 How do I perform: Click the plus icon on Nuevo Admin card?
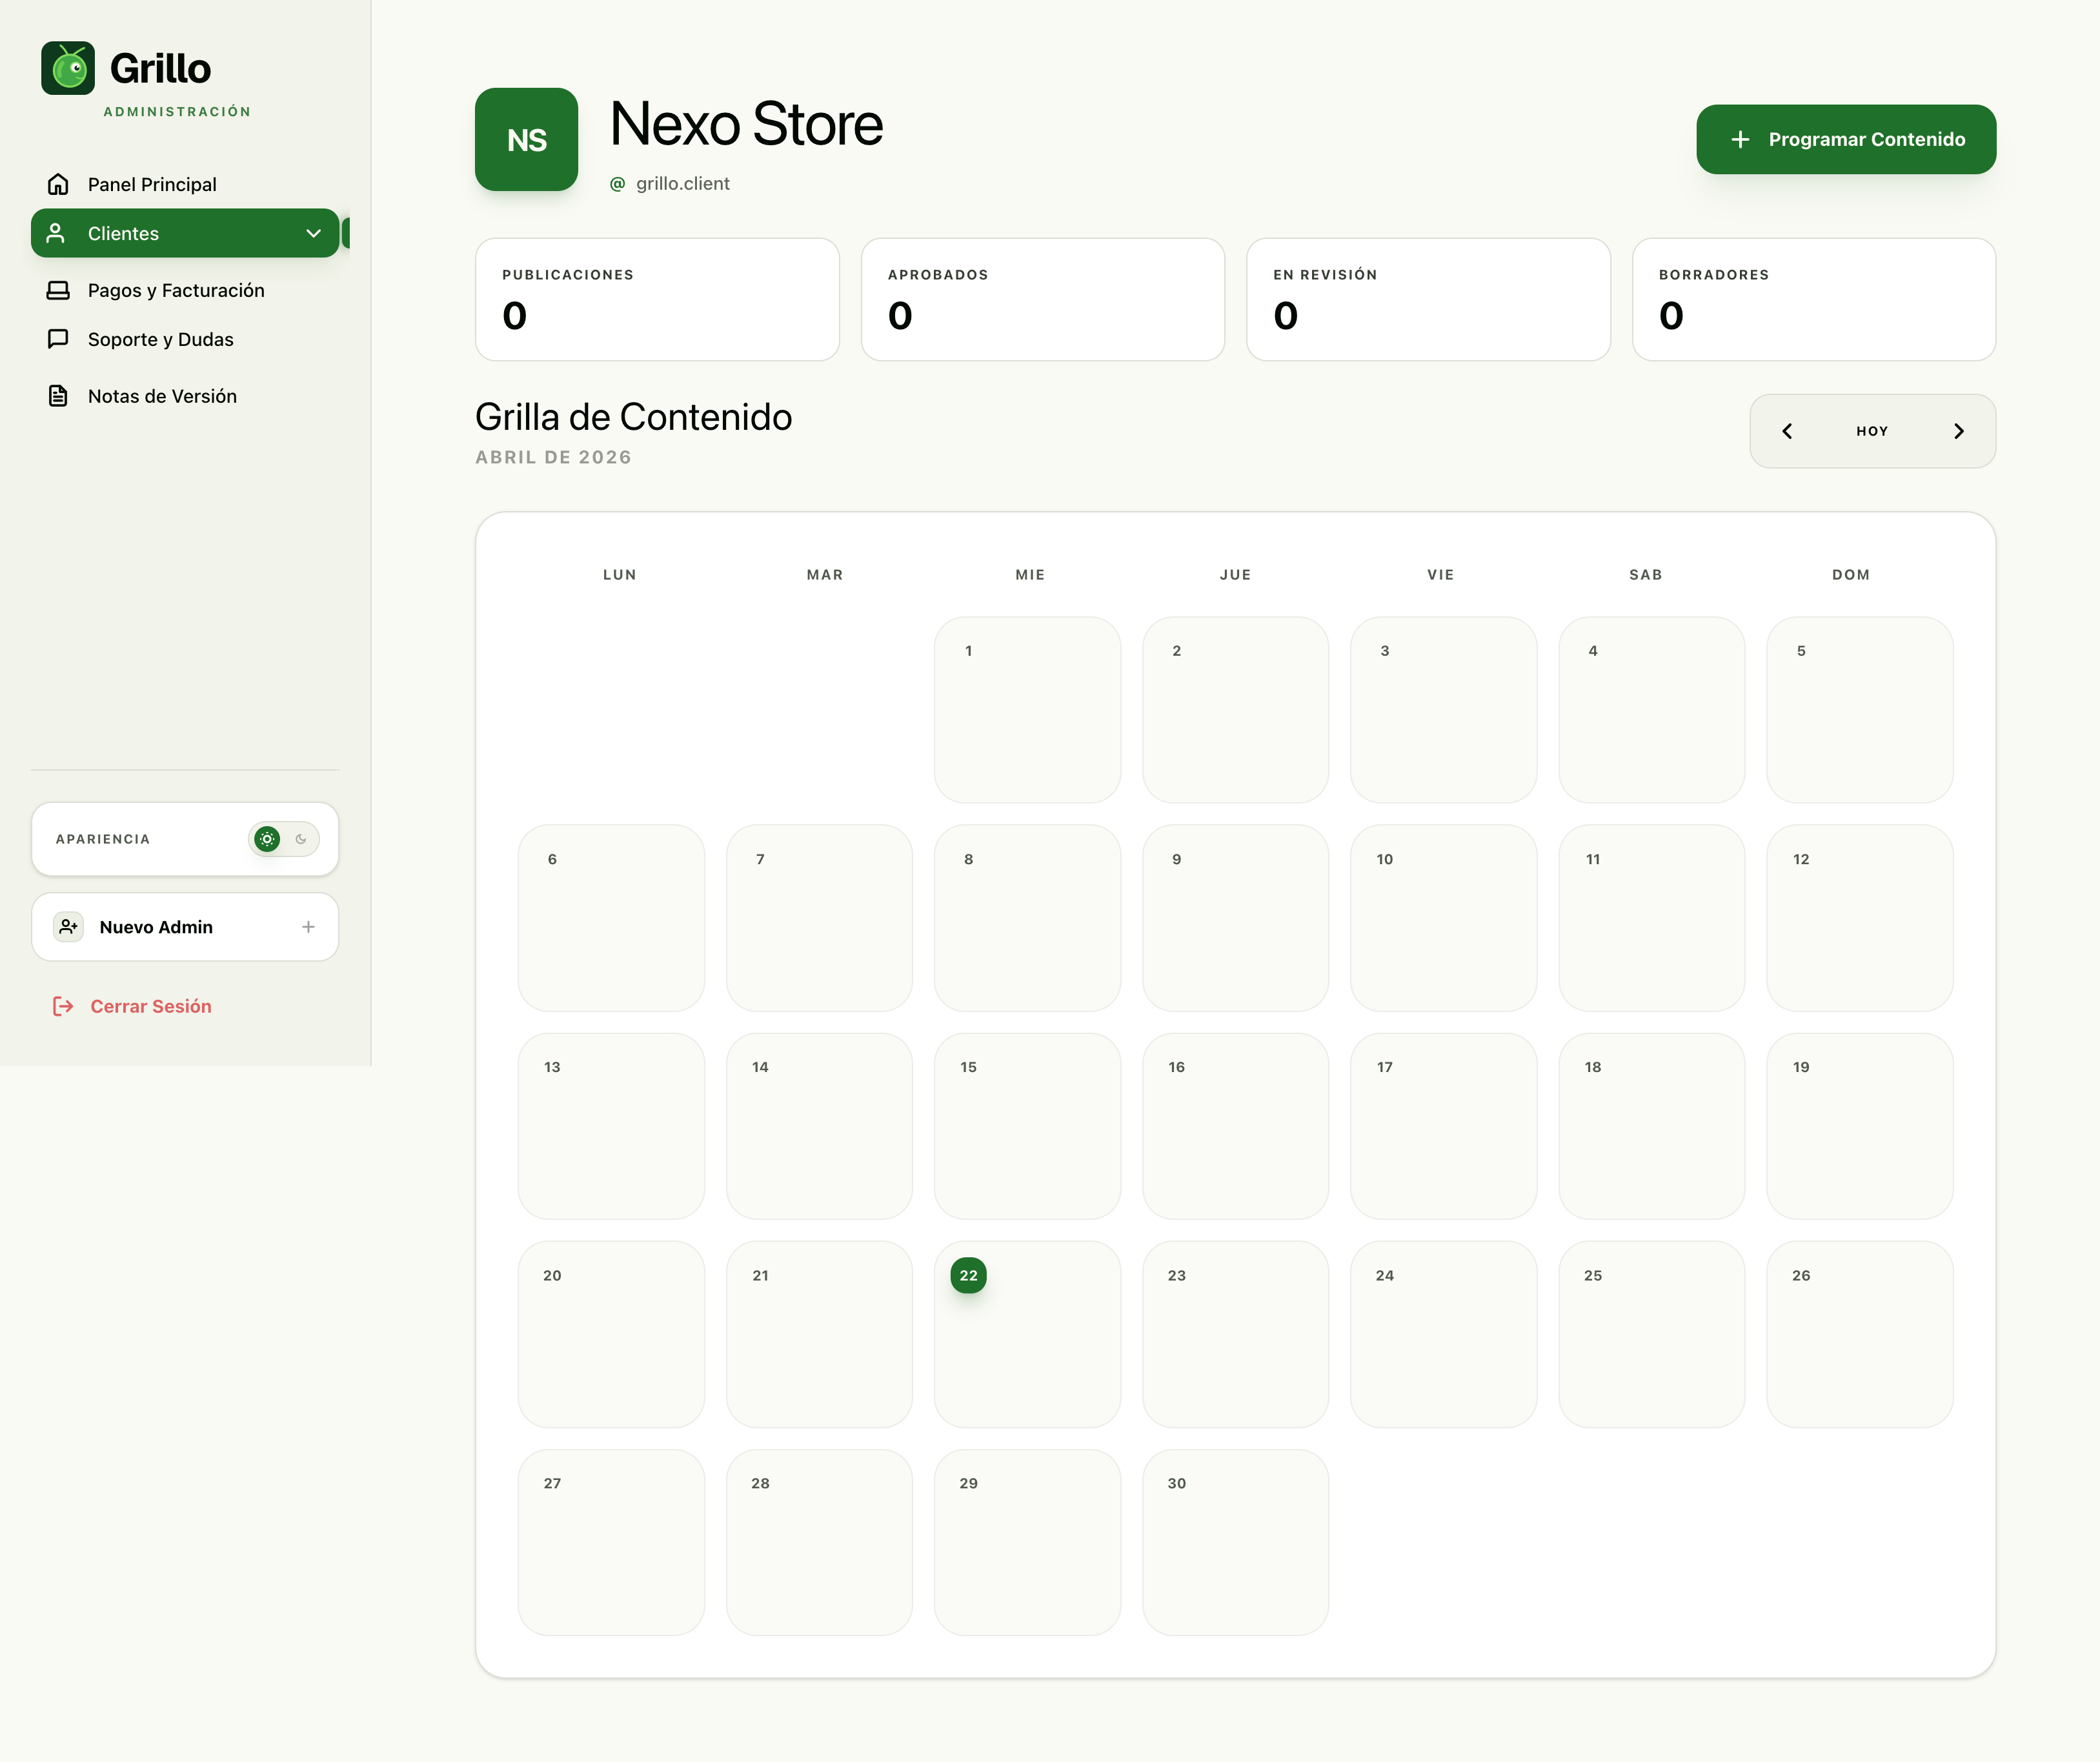308,927
